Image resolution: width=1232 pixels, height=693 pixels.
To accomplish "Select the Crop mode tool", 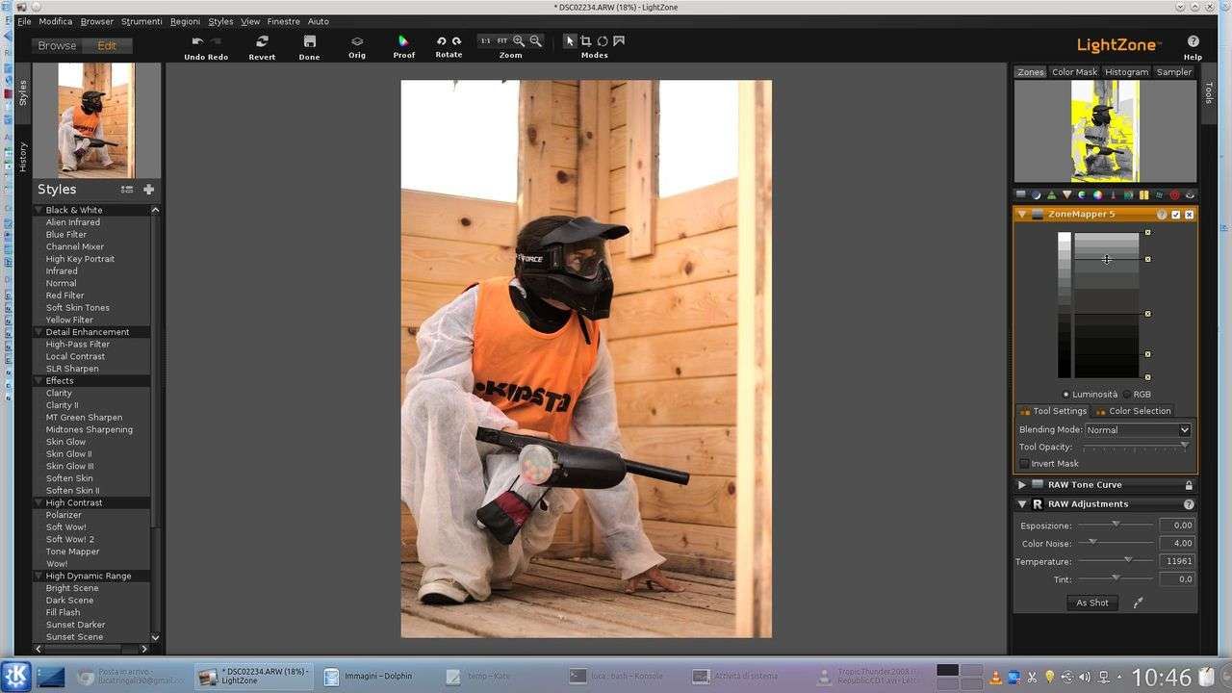I will (x=585, y=41).
